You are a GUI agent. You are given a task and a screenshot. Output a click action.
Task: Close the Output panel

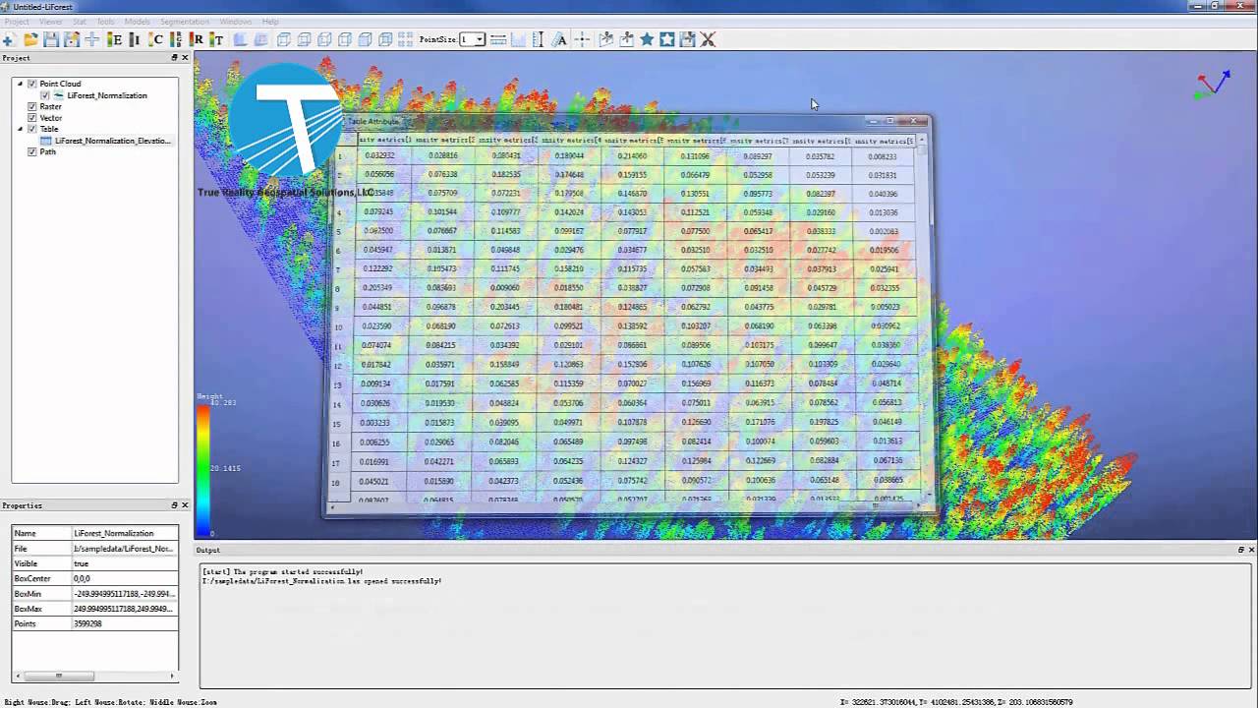[1252, 550]
